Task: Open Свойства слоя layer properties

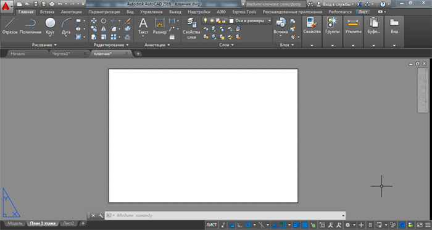Action: point(191,28)
